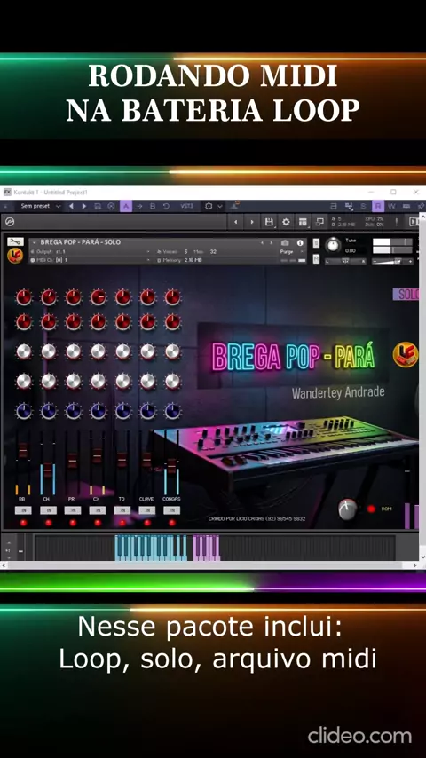
Task: Open the wrapper hexagon settings dropdown
Action: (x=213, y=206)
